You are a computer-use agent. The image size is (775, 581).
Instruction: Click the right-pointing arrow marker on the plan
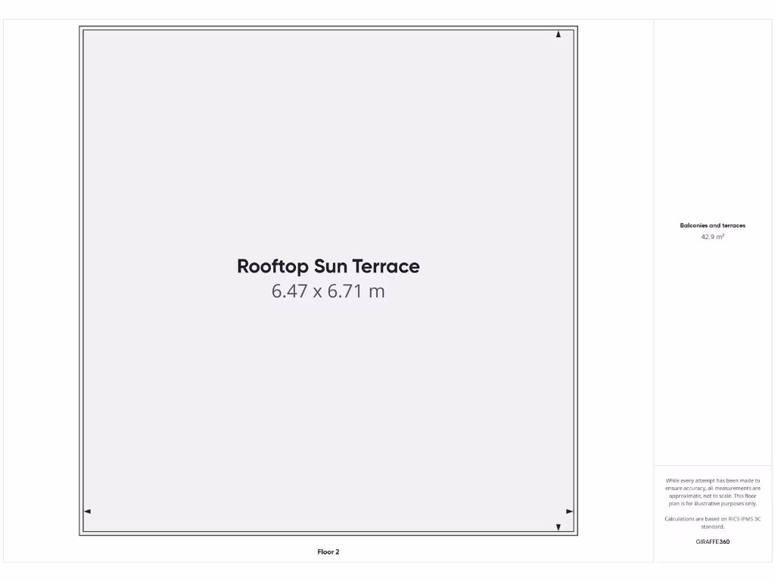(568, 511)
